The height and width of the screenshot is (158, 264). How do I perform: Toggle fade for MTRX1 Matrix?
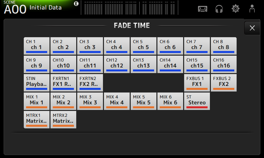tap(37, 119)
